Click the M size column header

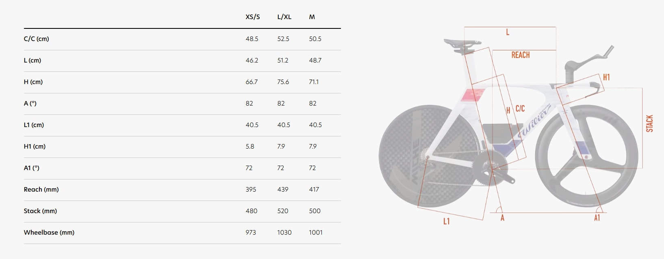click(312, 17)
